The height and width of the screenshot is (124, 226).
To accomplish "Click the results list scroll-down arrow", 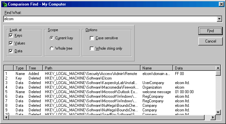I will click(x=218, y=112).
